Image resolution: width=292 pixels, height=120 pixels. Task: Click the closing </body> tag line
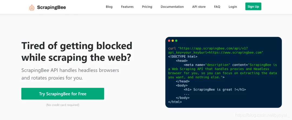(183, 98)
